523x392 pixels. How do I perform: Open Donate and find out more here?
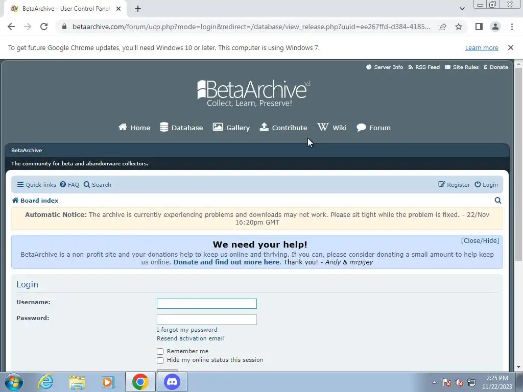226,262
